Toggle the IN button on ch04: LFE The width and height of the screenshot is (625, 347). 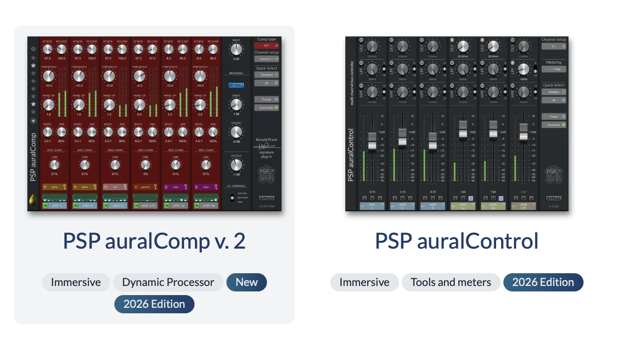click(x=136, y=206)
